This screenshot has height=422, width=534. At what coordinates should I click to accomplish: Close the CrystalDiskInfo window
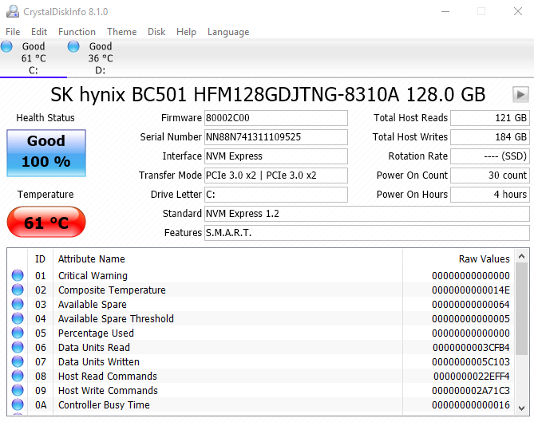[x=518, y=11]
